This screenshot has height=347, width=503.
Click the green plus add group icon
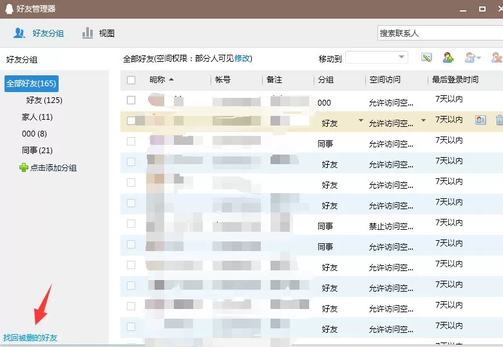[x=24, y=167]
